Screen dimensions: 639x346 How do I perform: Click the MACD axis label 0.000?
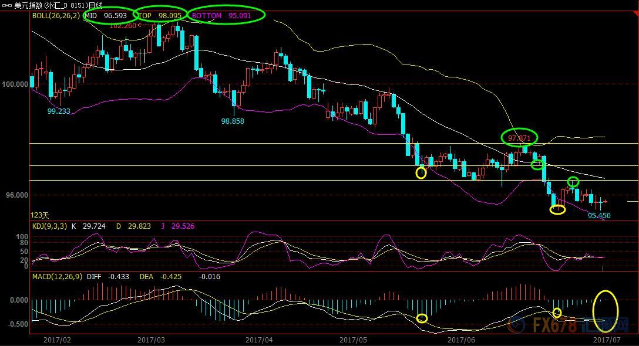pyautogui.click(x=19, y=300)
